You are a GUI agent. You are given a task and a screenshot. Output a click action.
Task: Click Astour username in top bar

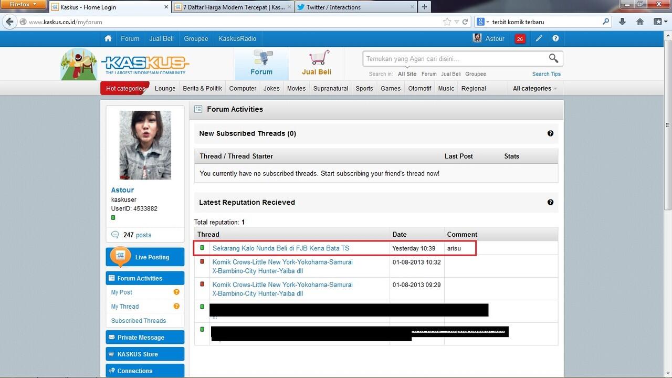click(x=495, y=38)
